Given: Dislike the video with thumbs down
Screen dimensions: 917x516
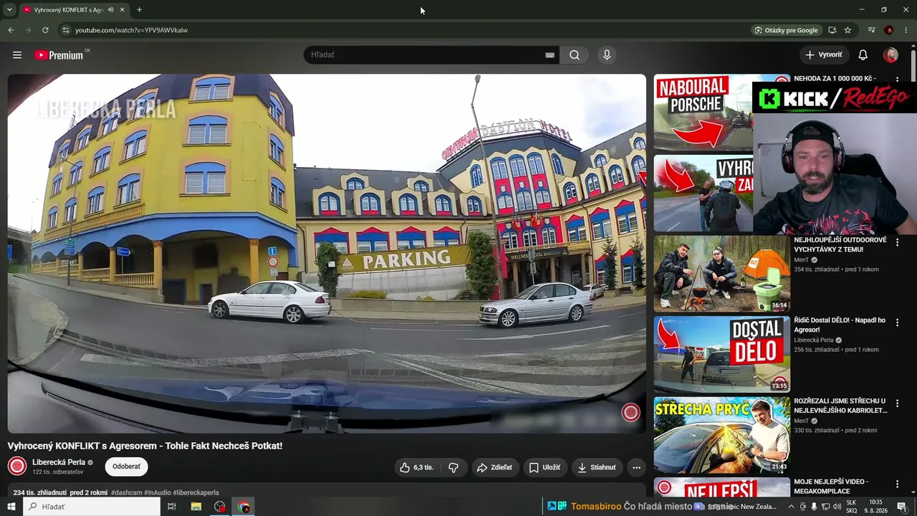Looking at the screenshot, I should coord(453,467).
